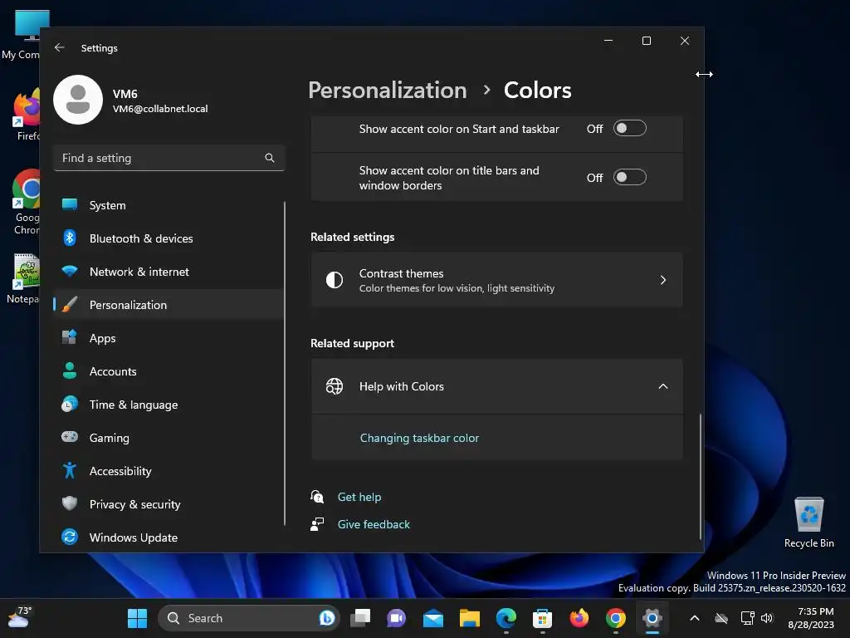850x638 pixels.
Task: Open the Windows Start button
Action: [137, 618]
